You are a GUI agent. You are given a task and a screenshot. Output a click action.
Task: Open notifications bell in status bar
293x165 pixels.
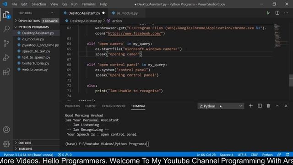point(288,155)
